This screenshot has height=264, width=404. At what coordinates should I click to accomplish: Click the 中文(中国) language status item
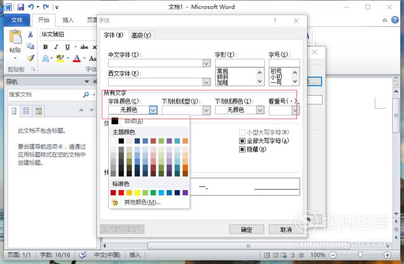[x=107, y=255]
